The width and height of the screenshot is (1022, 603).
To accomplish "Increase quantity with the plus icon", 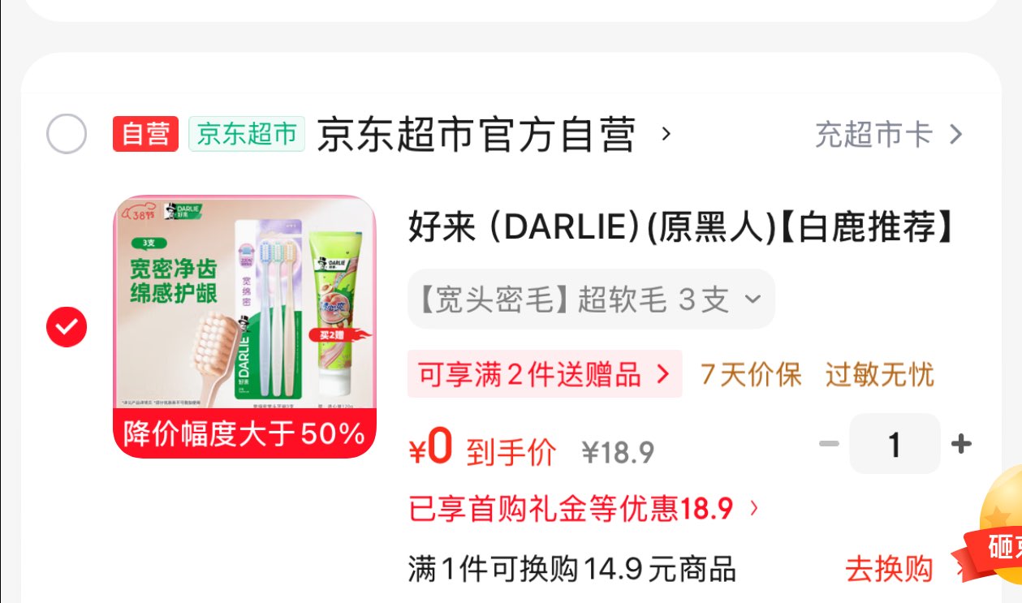I will pos(961,444).
